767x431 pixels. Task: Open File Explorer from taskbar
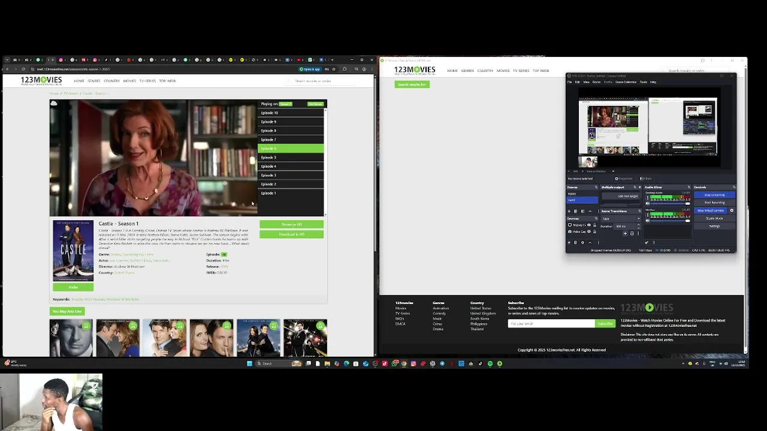[x=327, y=363]
